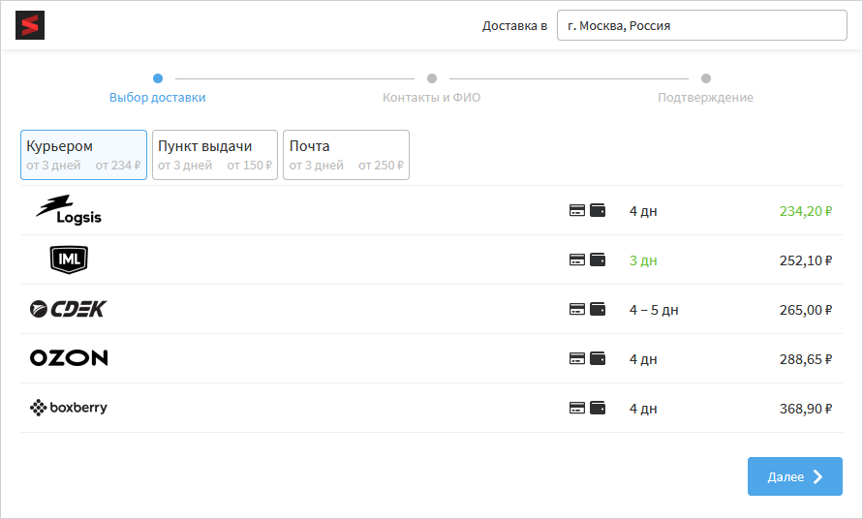The image size is (863, 519).
Task: Click the 288,65 ₽ OZON price
Action: click(806, 359)
